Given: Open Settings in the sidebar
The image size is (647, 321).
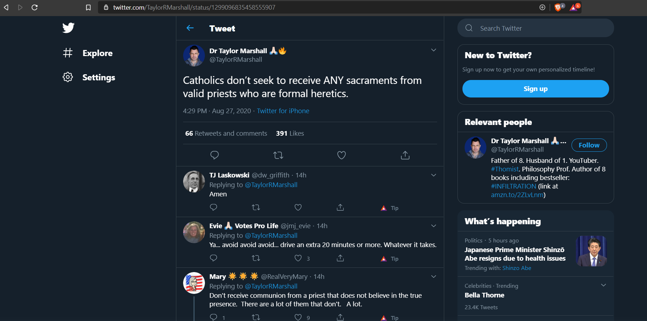Looking at the screenshot, I should (x=98, y=77).
